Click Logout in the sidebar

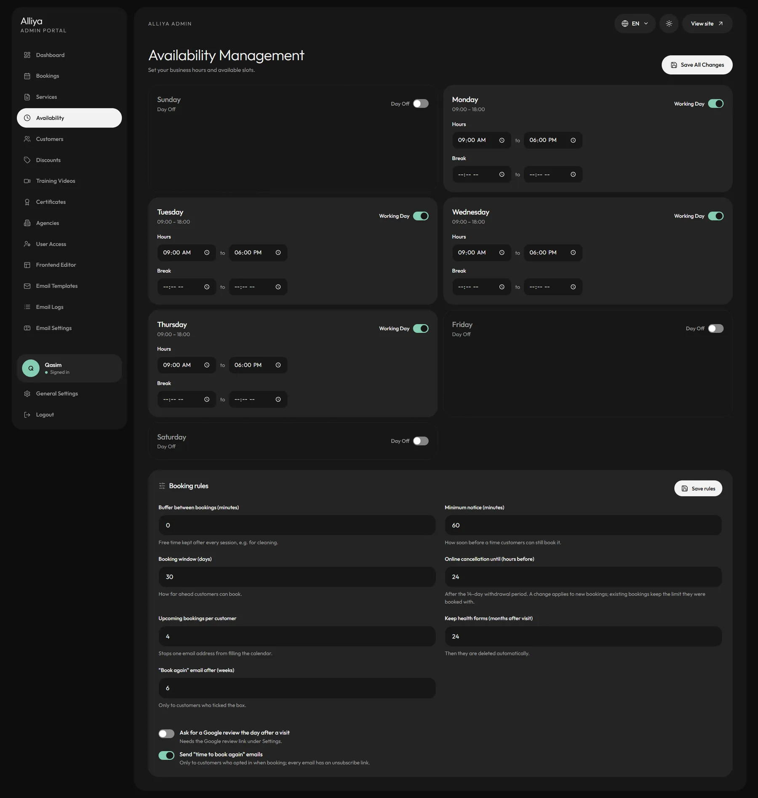coord(69,415)
